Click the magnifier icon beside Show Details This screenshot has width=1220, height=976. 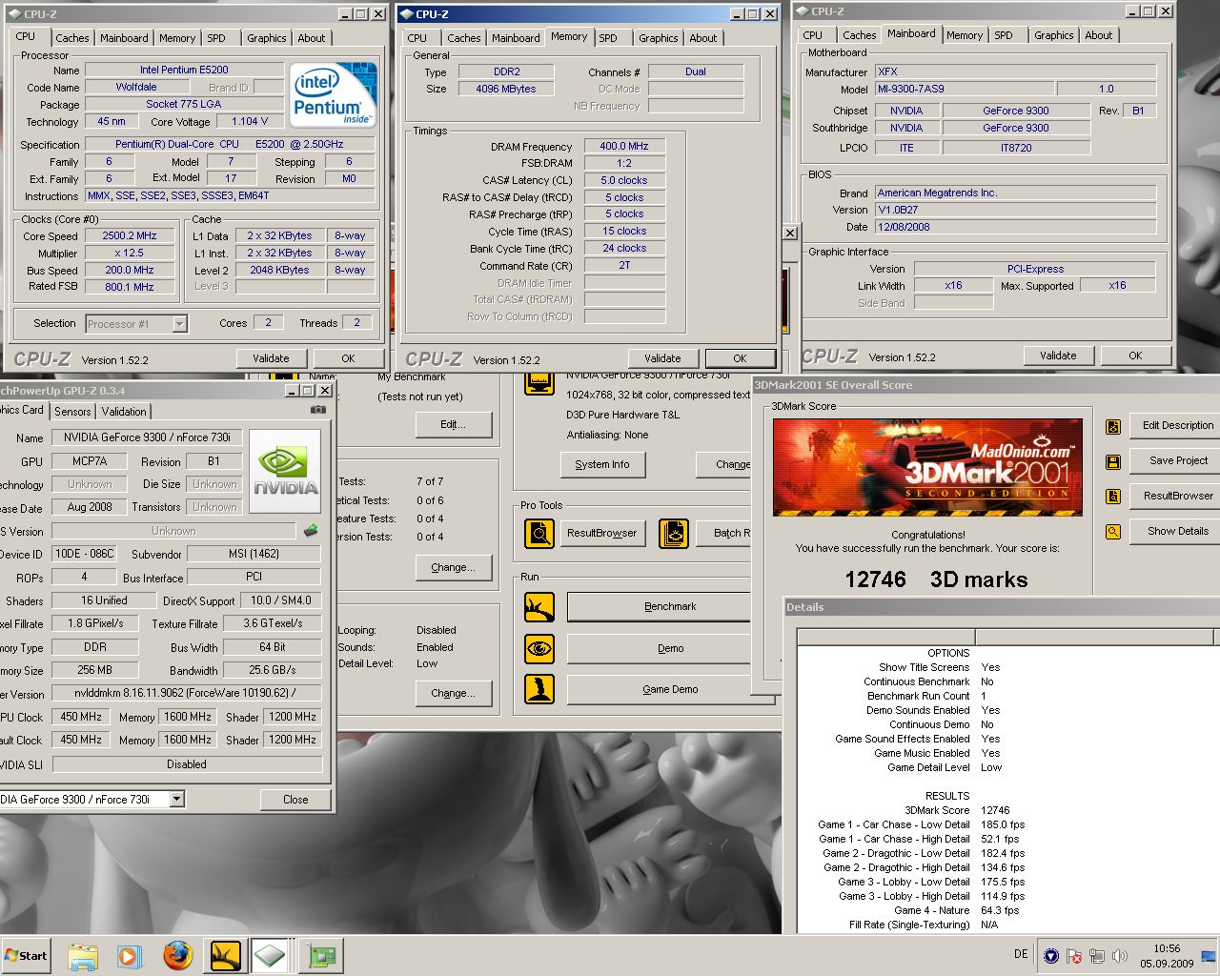[1112, 532]
